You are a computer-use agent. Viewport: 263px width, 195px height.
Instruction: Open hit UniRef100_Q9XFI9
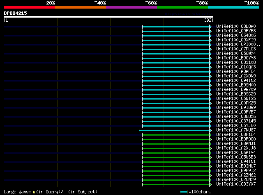(x=236, y=40)
